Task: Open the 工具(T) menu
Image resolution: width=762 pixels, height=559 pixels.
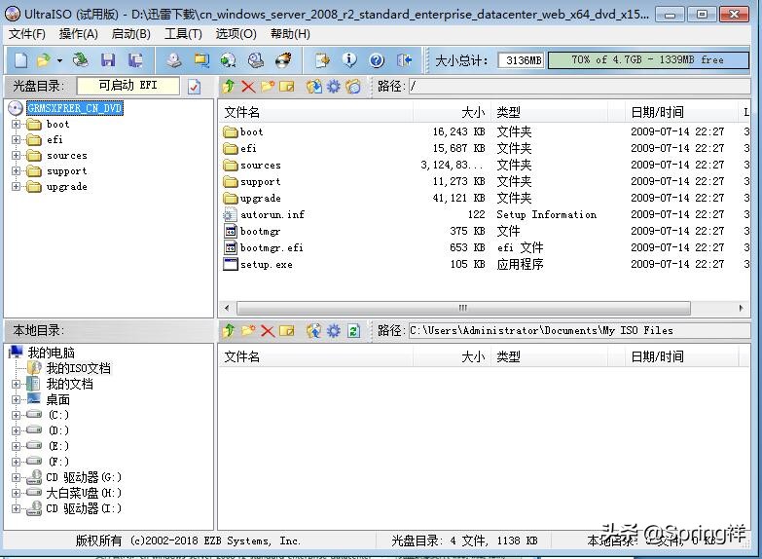Action: (183, 34)
